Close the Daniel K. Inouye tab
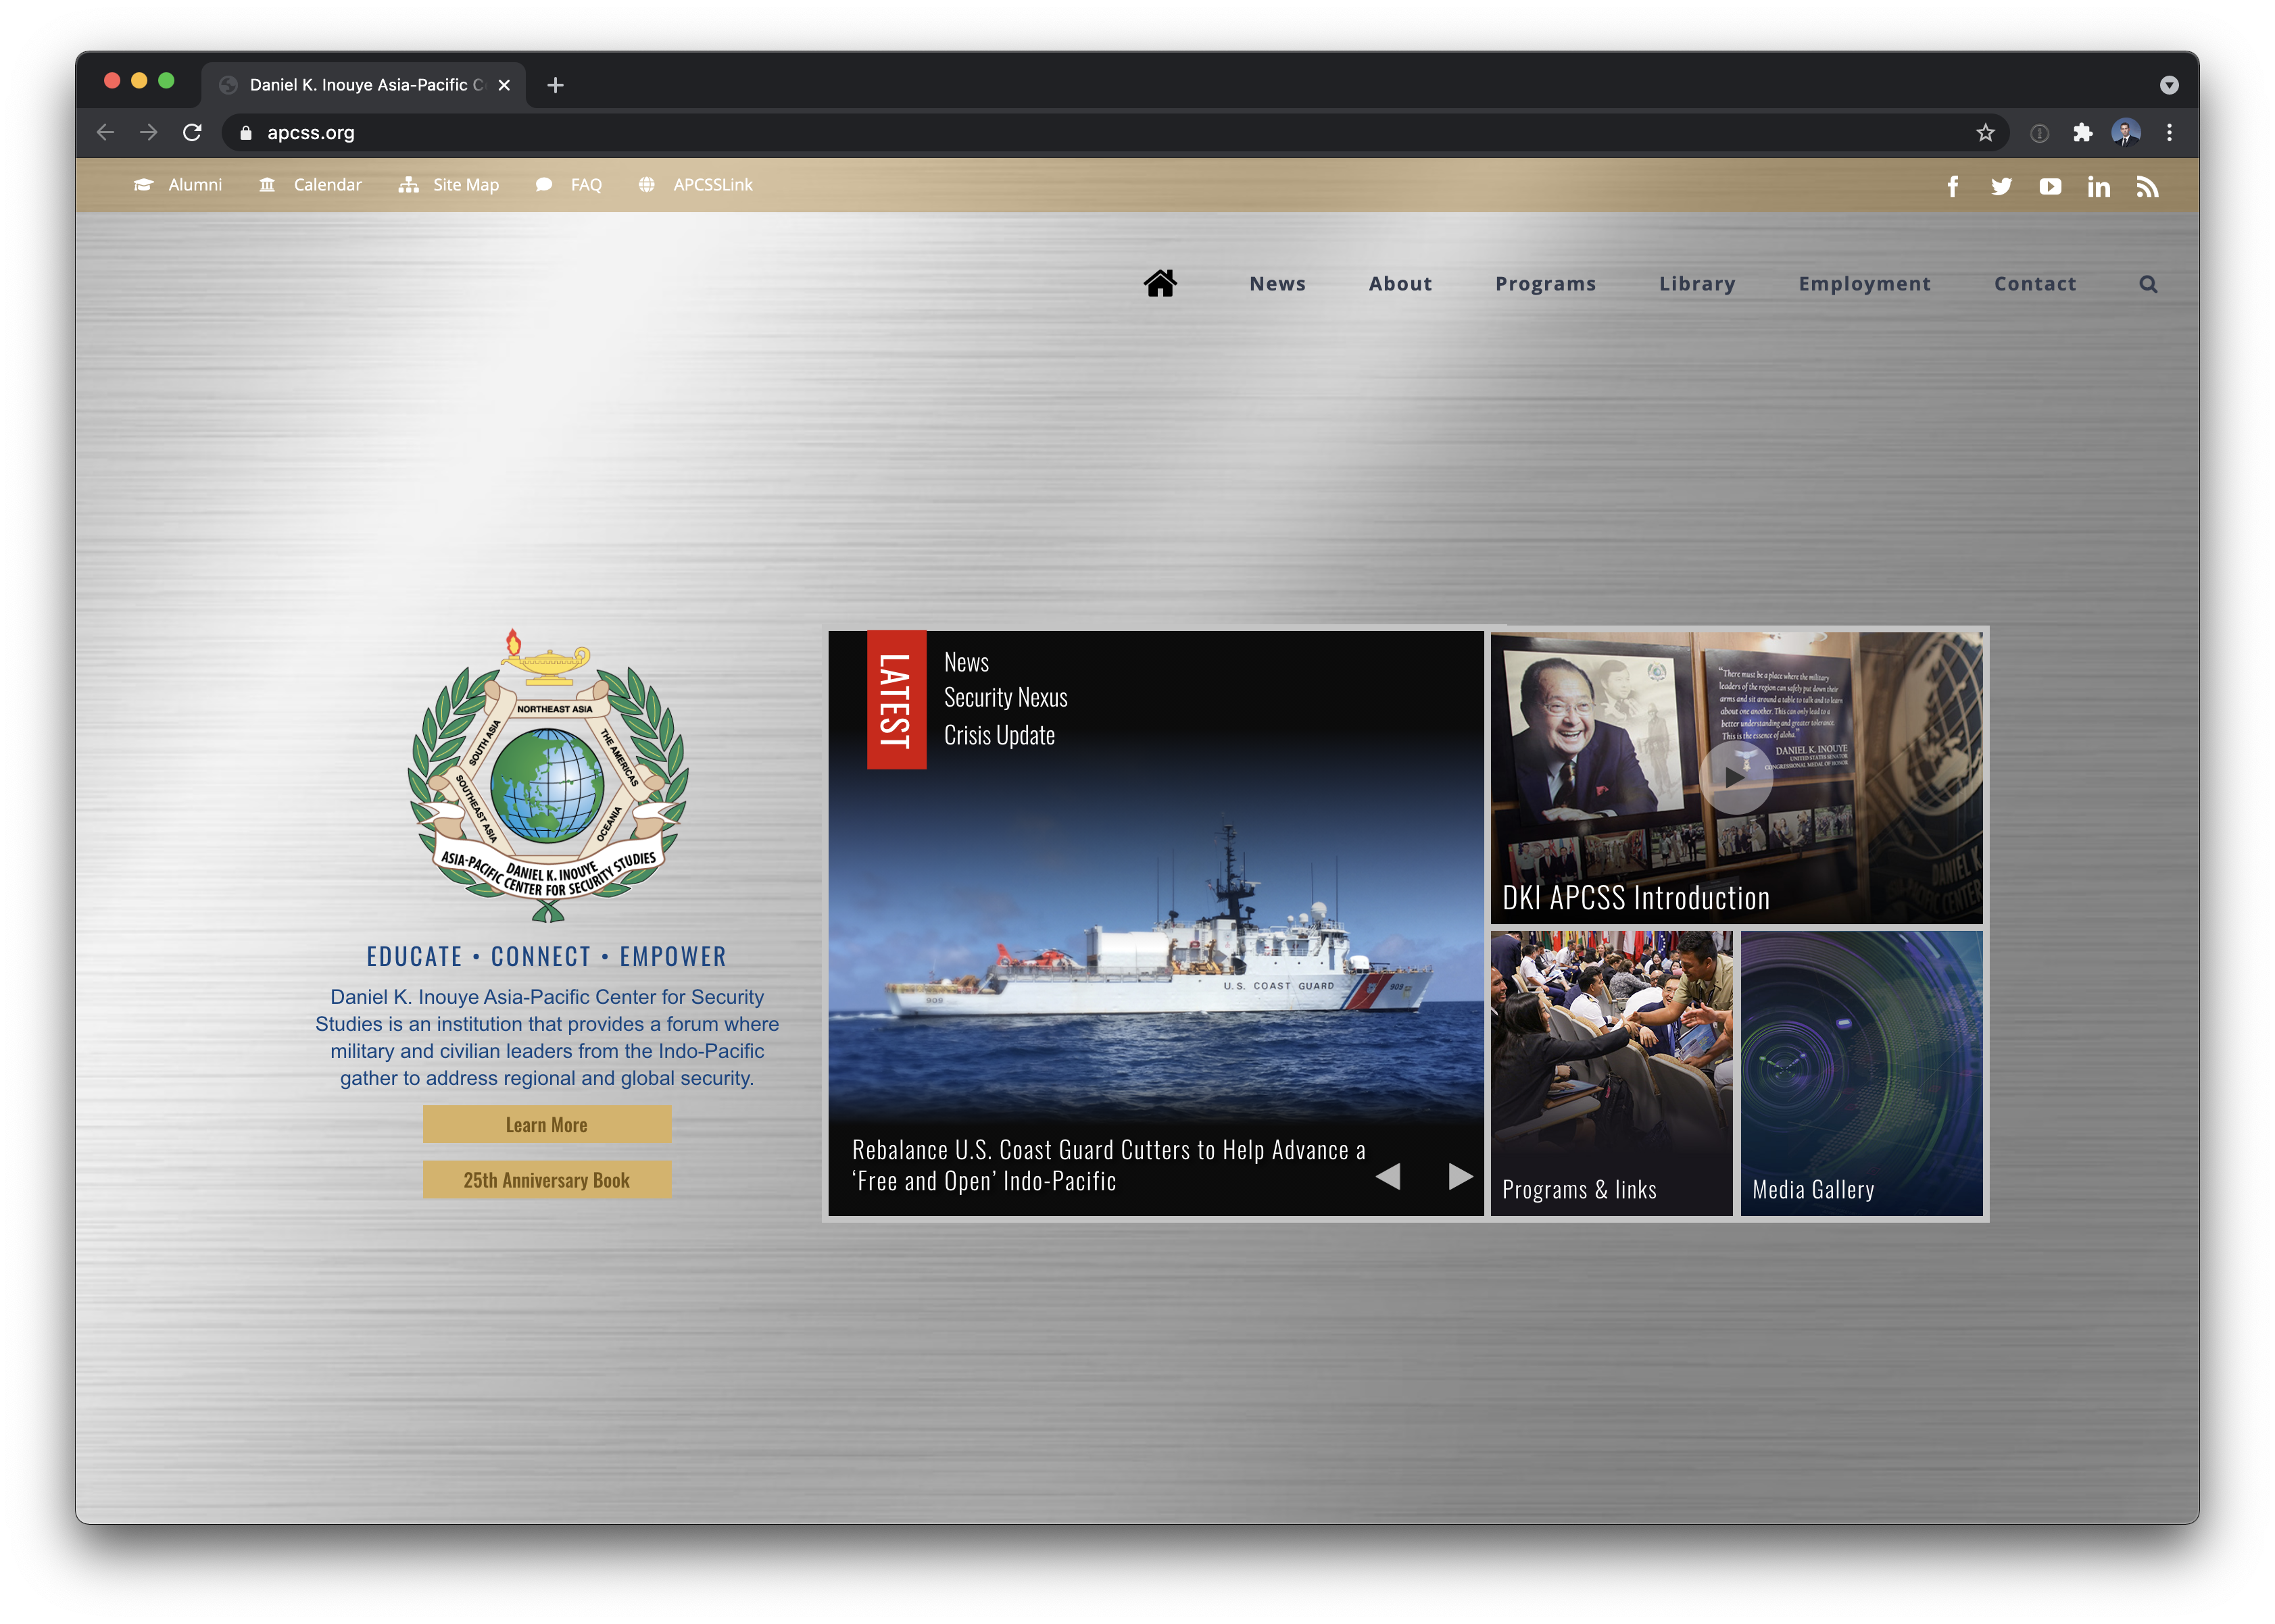The width and height of the screenshot is (2275, 1624). tap(504, 85)
